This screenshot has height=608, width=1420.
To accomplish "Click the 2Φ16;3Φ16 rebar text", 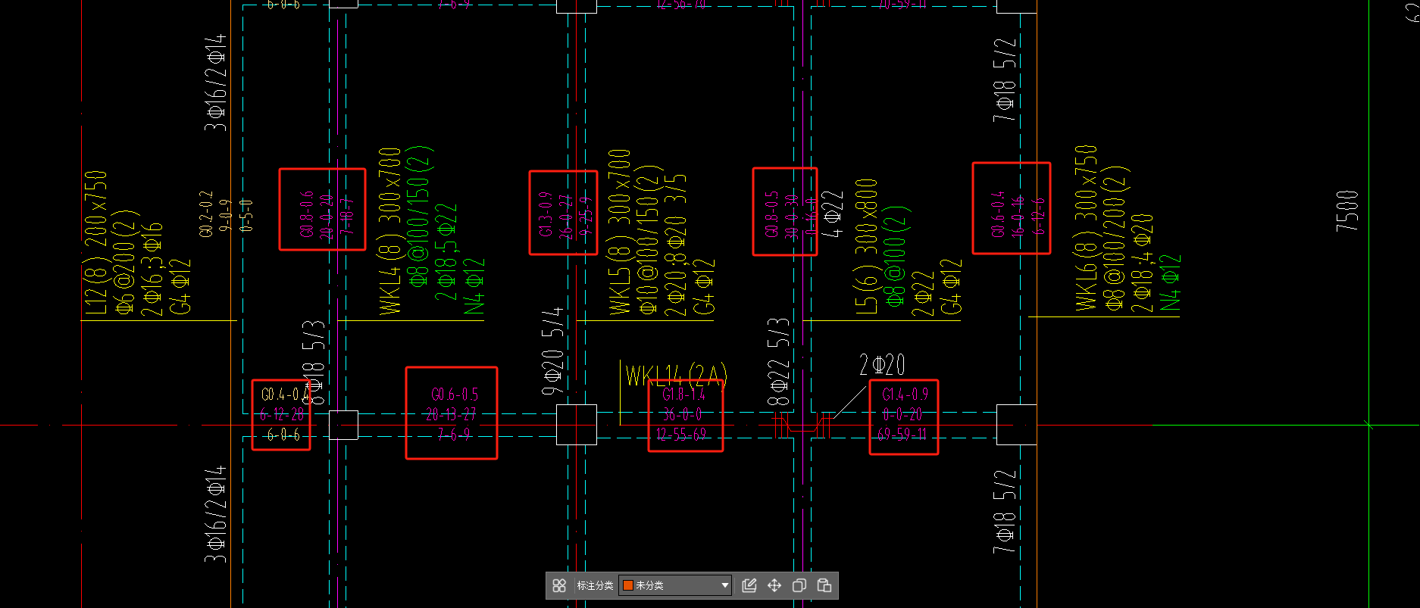I will (x=152, y=269).
